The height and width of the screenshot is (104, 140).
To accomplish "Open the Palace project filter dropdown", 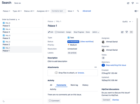I will tap(6, 11).
